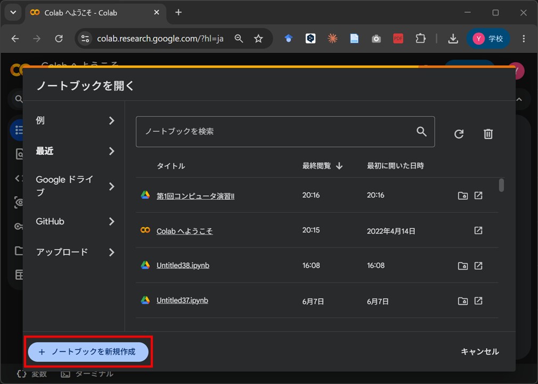Open the tab search dropdown arrow
The height and width of the screenshot is (384, 538).
click(x=13, y=13)
